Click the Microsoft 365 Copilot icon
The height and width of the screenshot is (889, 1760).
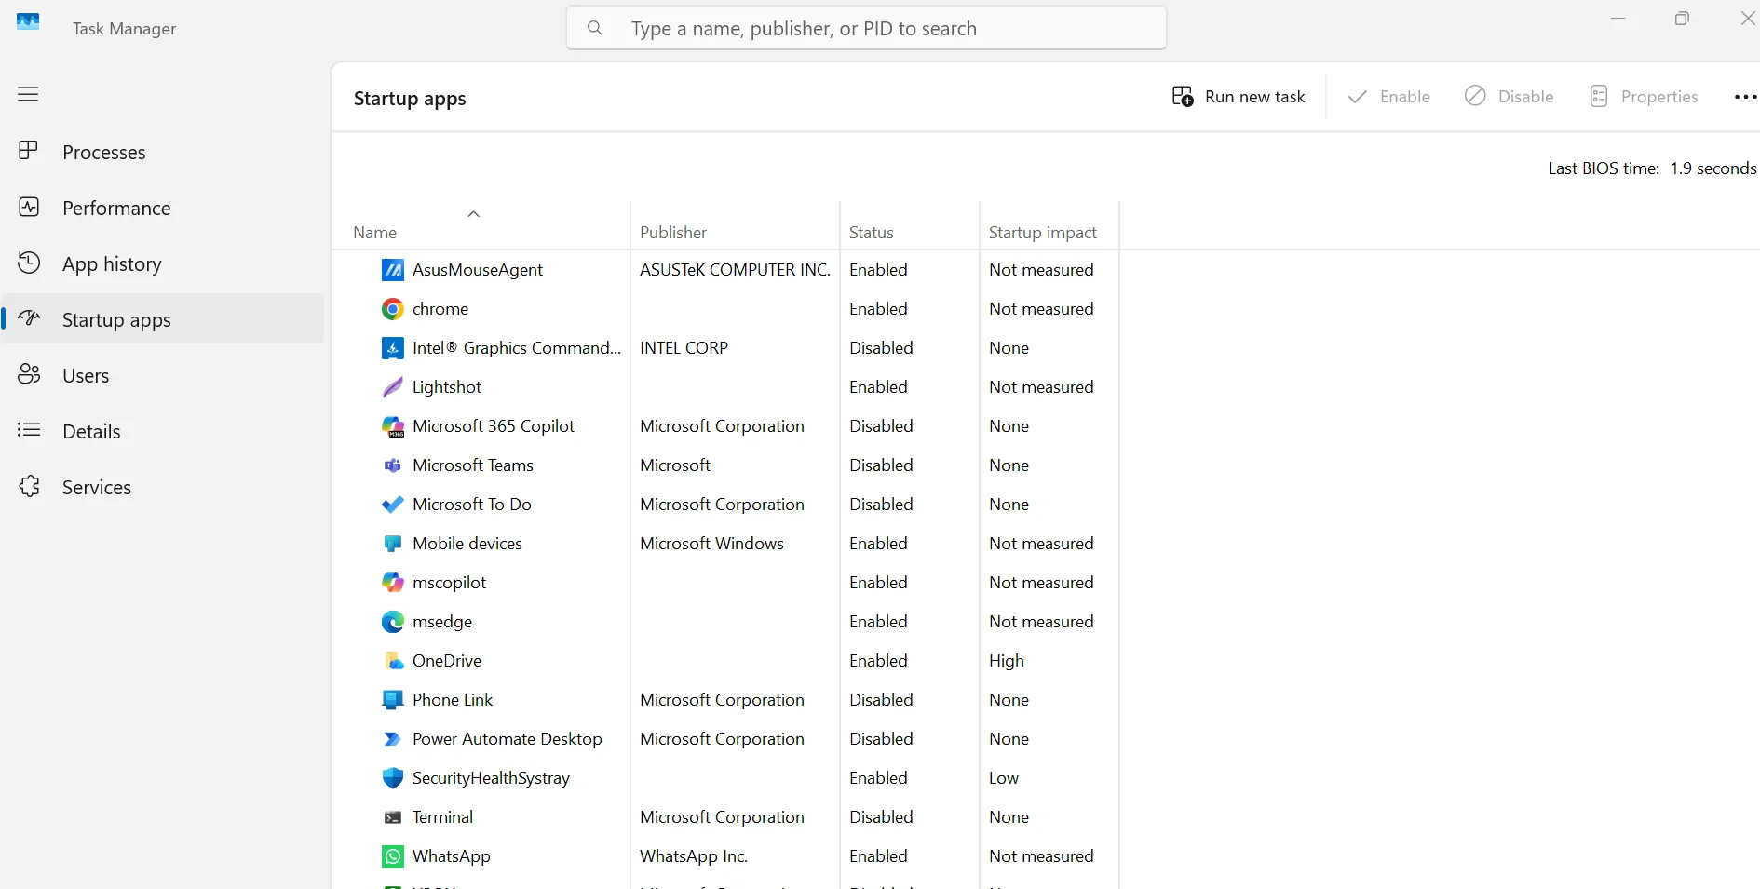pos(393,426)
